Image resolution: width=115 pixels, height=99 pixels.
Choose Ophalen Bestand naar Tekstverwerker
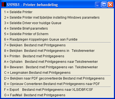tap(51, 62)
